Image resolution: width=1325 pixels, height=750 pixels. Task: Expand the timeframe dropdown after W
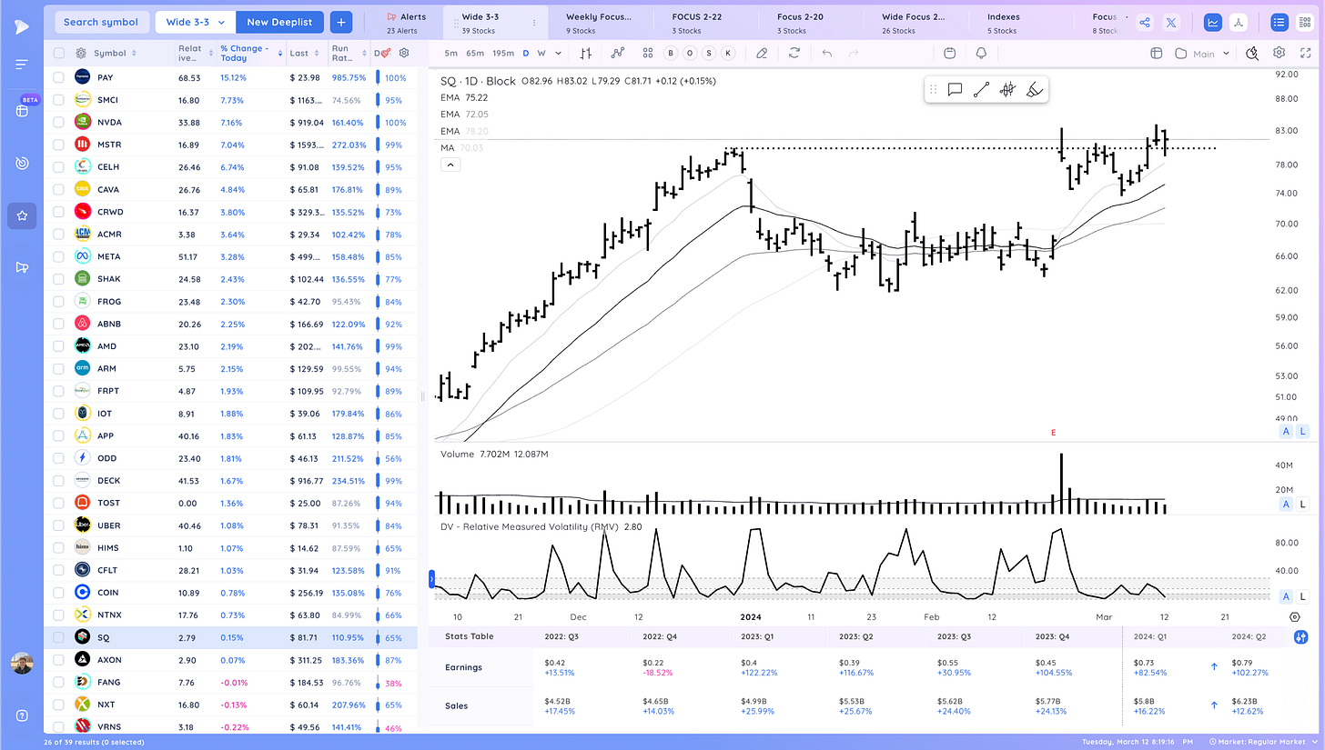pos(557,54)
